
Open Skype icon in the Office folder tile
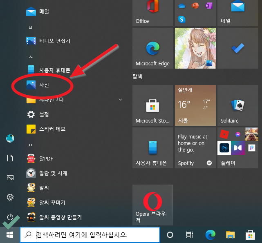click(182, 19)
